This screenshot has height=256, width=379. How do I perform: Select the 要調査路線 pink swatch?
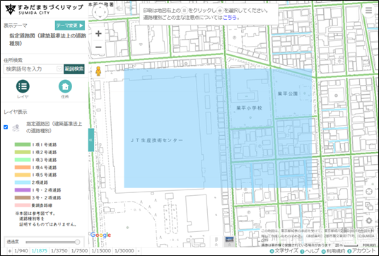pos(23,206)
